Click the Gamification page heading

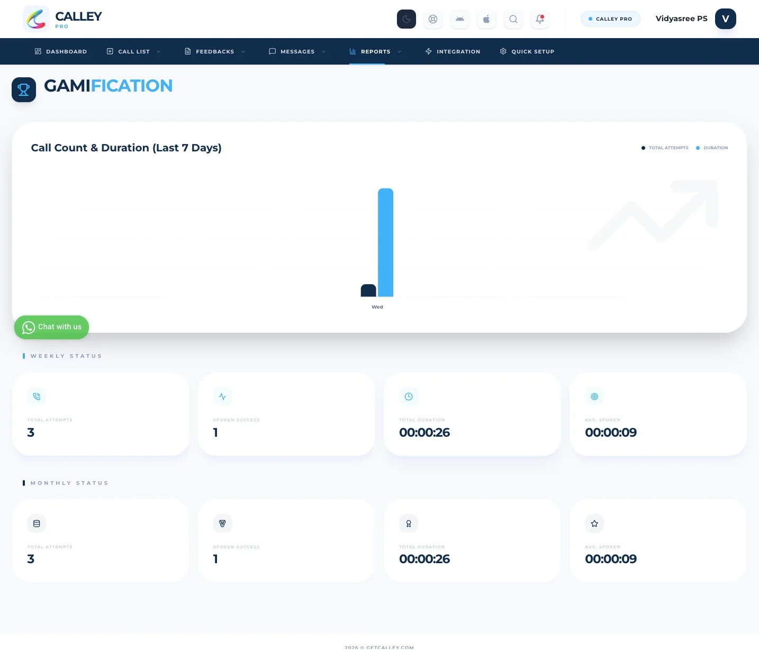[x=109, y=86]
